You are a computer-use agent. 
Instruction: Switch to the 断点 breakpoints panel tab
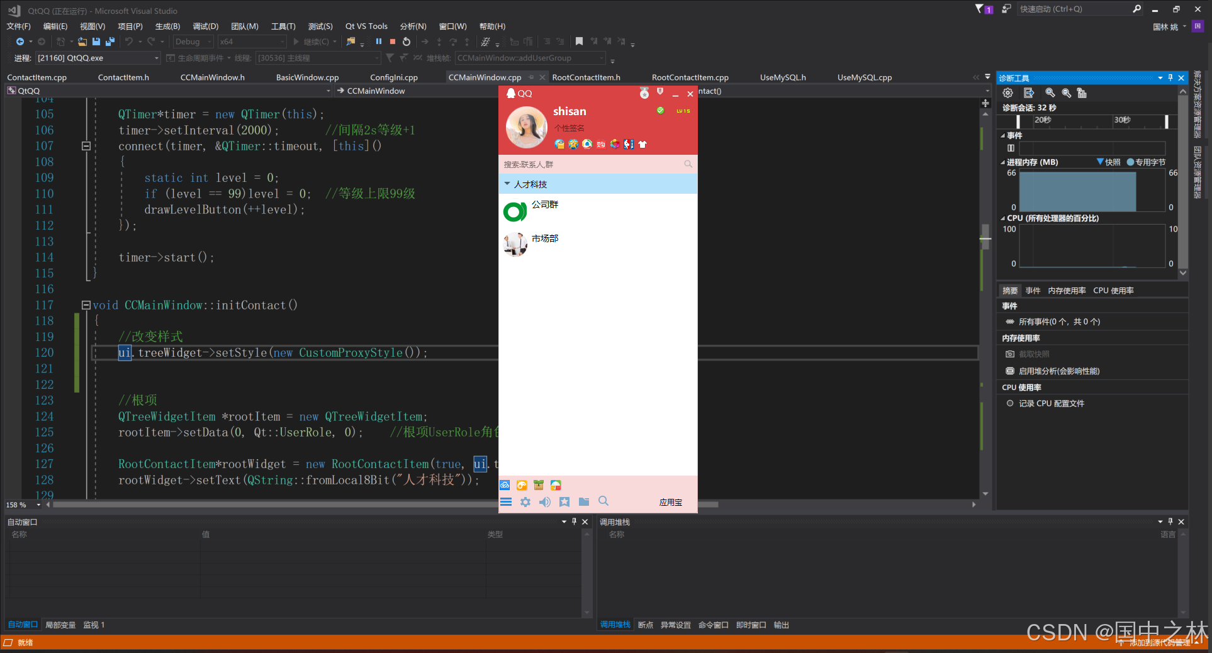[x=645, y=625]
